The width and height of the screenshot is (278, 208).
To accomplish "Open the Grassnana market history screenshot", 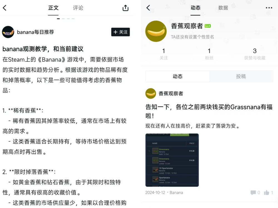I will coord(172,160).
